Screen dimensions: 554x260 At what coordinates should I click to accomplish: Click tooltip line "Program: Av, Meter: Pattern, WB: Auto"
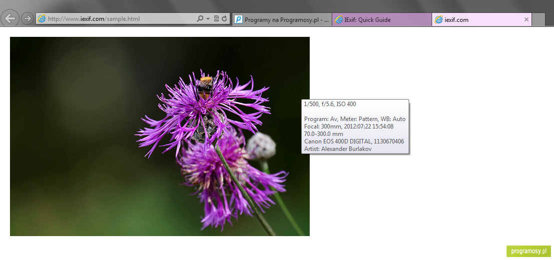(355, 119)
